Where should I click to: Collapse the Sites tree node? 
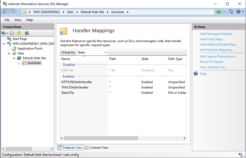point(9,54)
